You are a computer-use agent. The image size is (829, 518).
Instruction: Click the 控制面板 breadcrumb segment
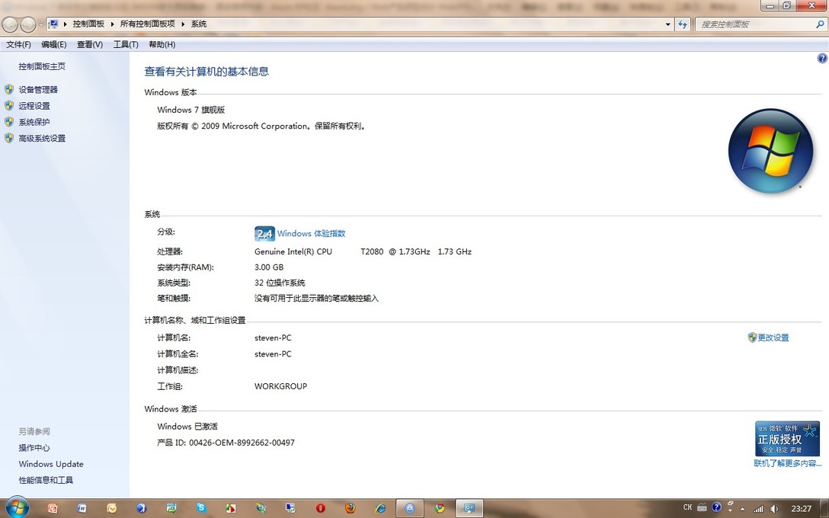pos(89,24)
